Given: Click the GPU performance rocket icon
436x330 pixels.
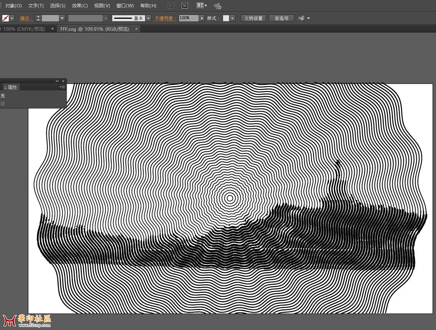Looking at the screenshot, I should click(x=217, y=6).
